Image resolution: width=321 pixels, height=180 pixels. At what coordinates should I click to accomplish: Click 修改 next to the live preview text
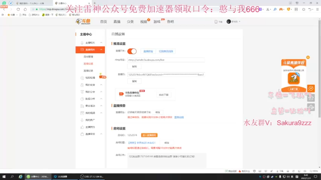pos(157,112)
